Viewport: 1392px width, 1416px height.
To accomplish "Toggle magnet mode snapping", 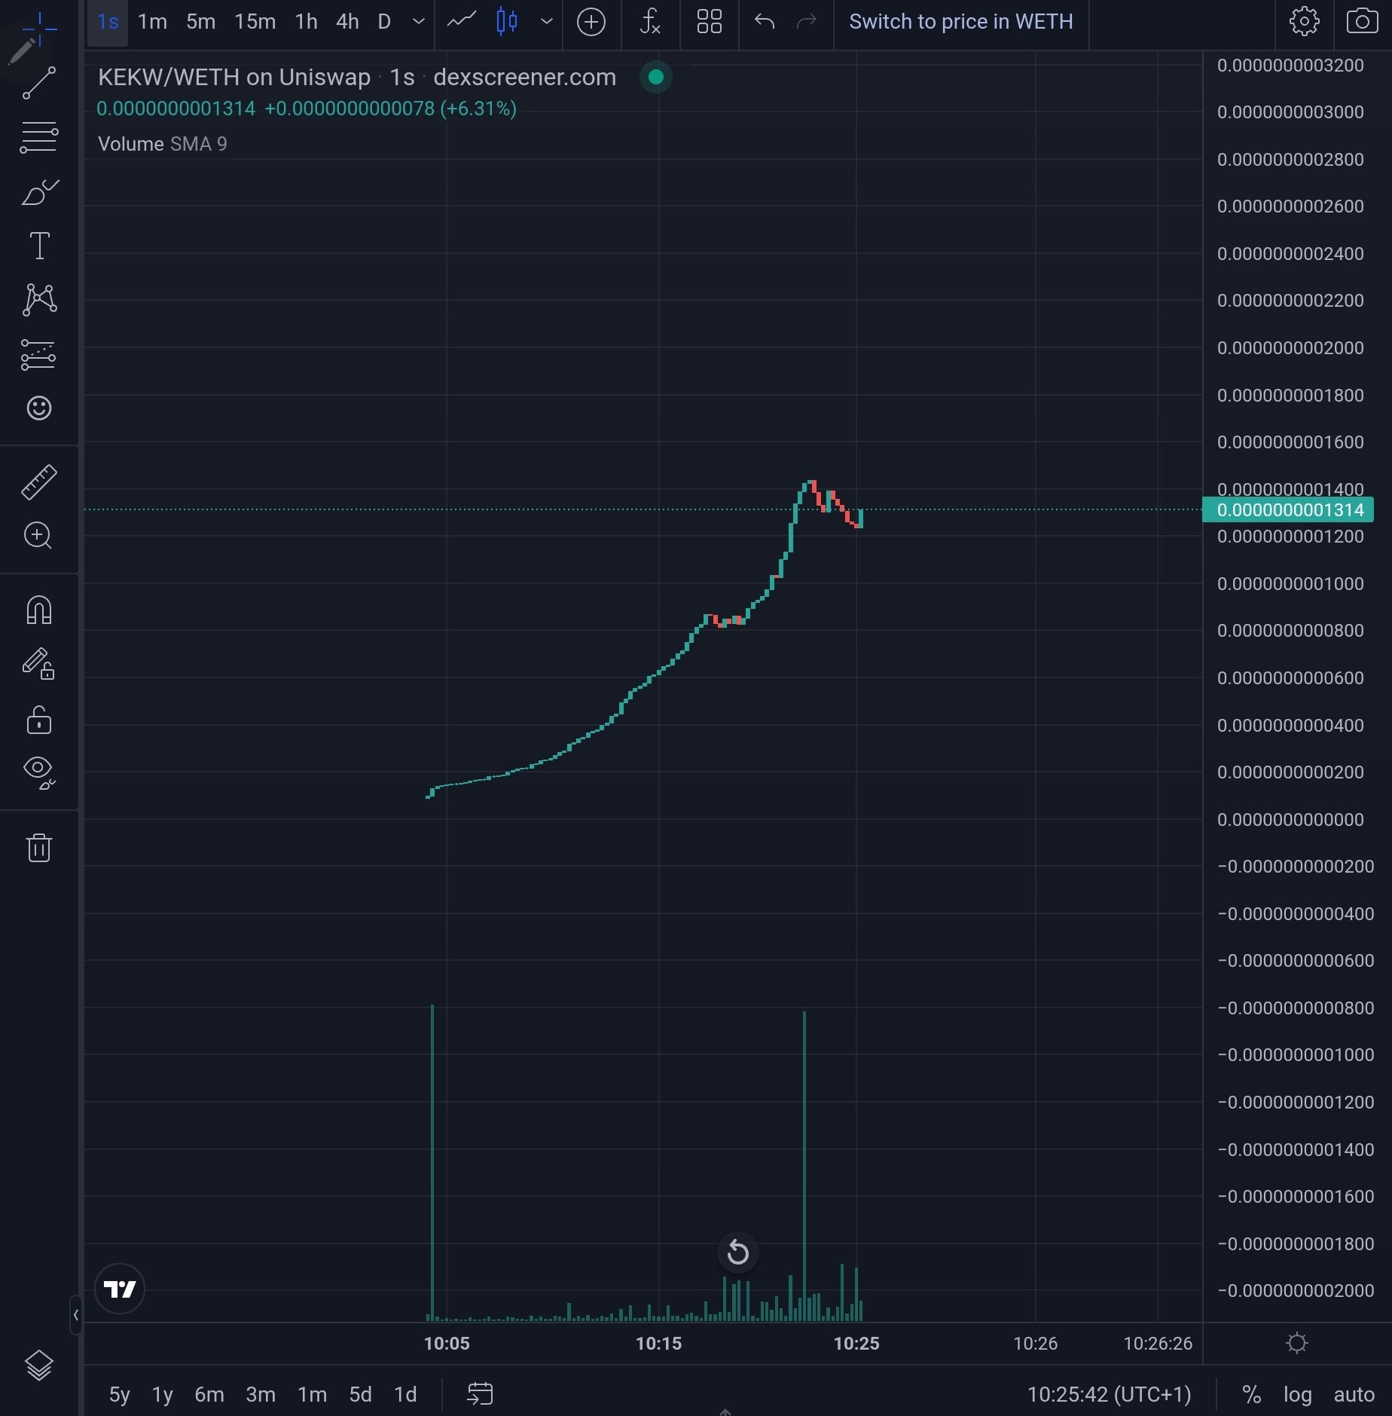I will (39, 610).
